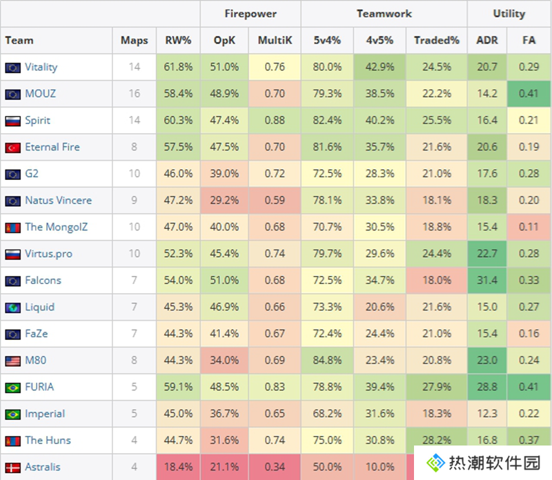
Task: Click the Spirit team Russian flag icon
Action: coord(12,121)
